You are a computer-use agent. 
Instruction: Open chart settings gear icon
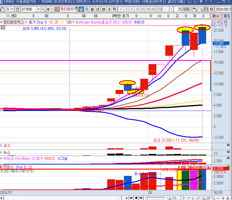click(x=212, y=9)
